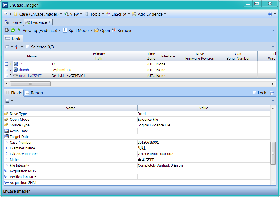Enable the Lock checkbox
The height and width of the screenshot is (197, 280).
click(254, 93)
